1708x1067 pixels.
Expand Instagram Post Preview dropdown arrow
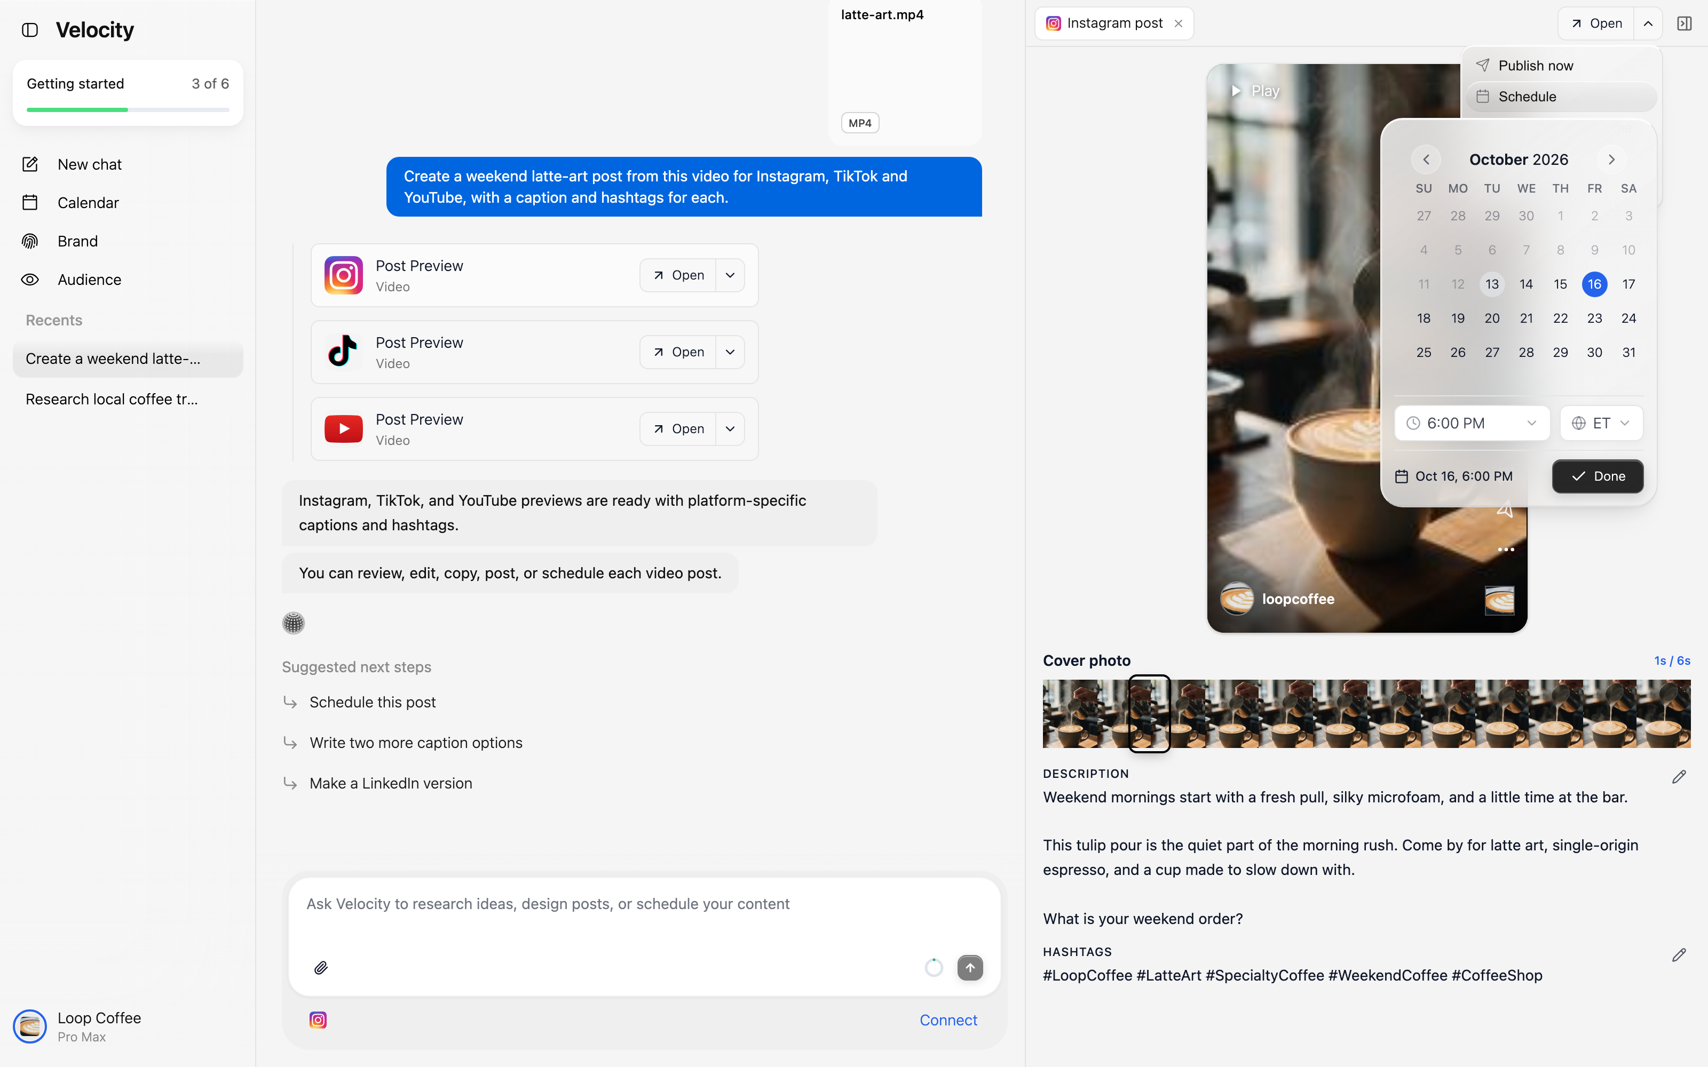tap(731, 275)
